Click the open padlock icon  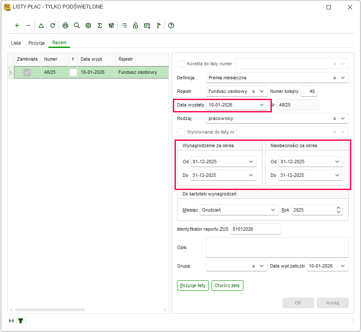click(135, 25)
